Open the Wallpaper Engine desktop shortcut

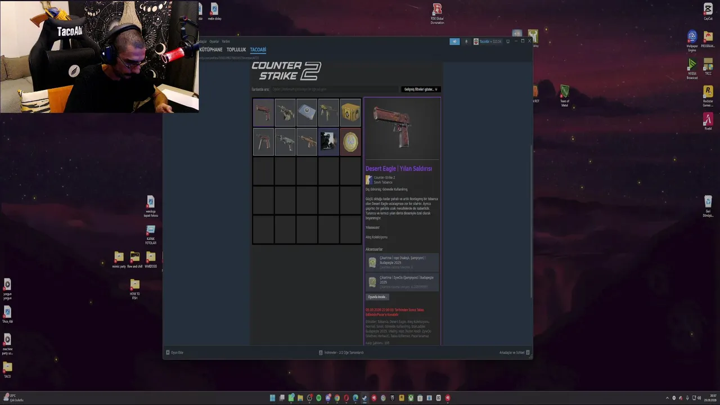692,40
